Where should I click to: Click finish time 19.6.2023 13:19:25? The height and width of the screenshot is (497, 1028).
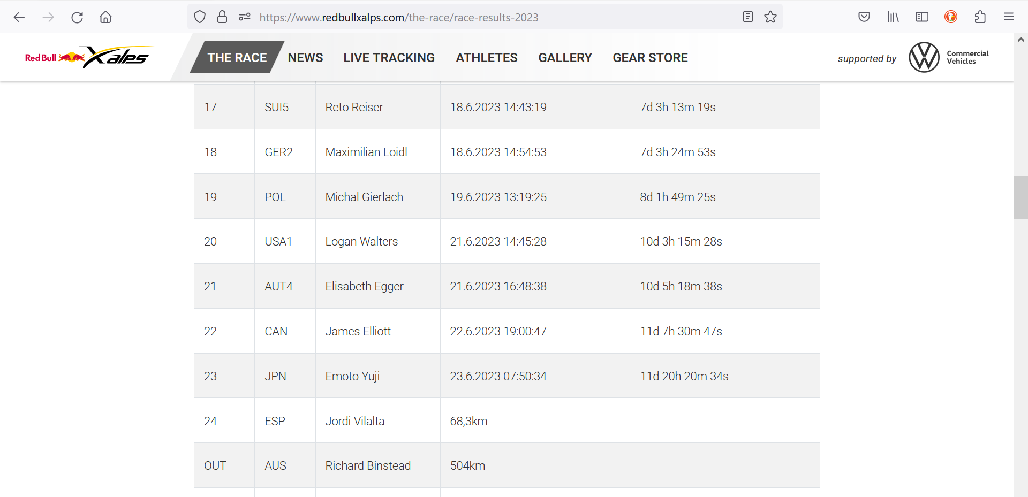498,197
